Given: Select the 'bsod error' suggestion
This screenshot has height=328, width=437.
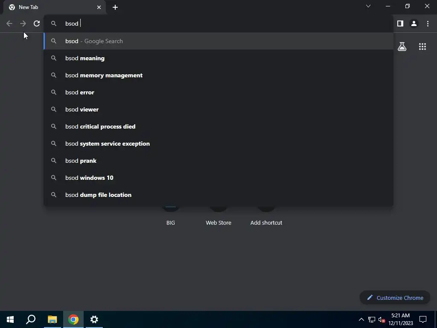Looking at the screenshot, I should 219,92.
